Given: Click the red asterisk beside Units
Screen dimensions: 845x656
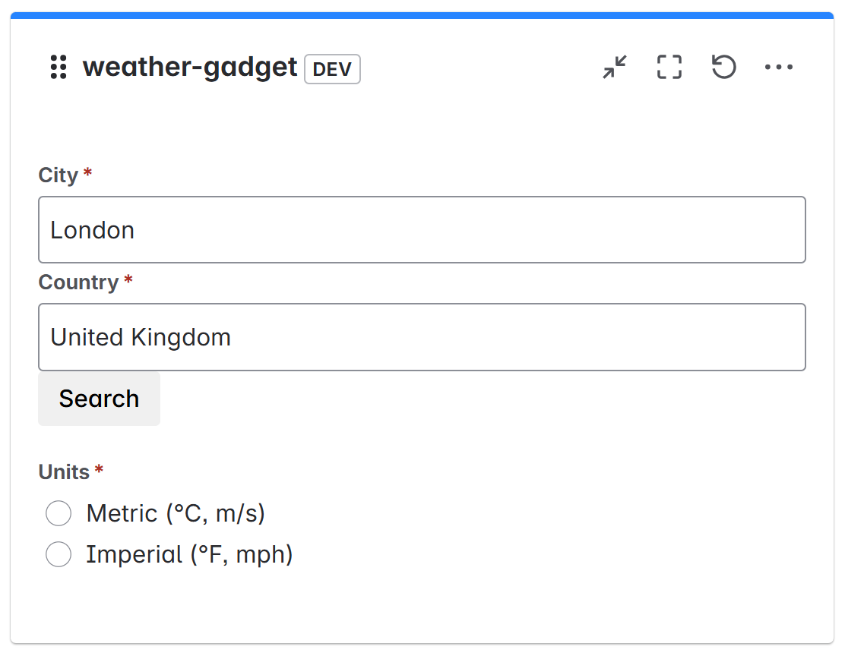Looking at the screenshot, I should tap(99, 471).
